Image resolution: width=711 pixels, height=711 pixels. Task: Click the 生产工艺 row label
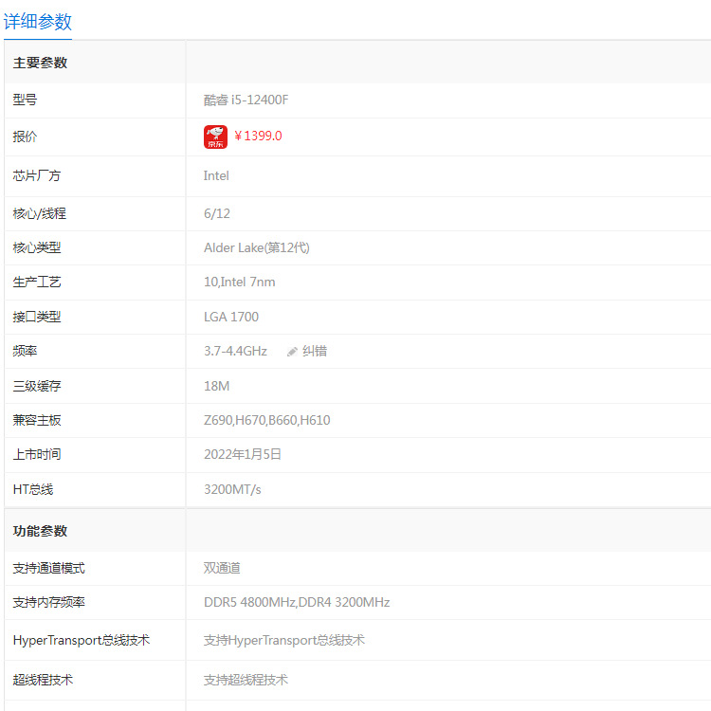coord(37,283)
